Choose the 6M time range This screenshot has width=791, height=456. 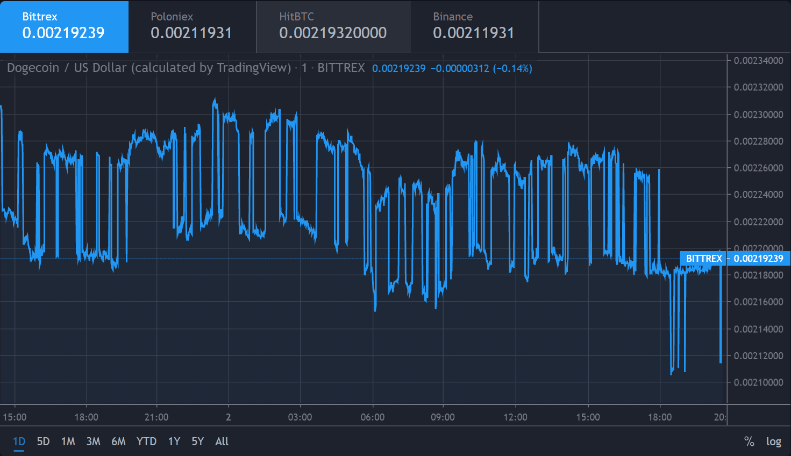click(118, 441)
